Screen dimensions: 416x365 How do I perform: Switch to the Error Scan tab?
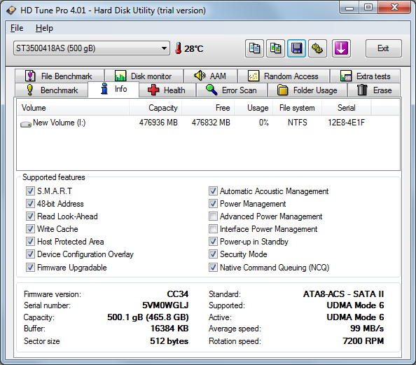point(232,90)
